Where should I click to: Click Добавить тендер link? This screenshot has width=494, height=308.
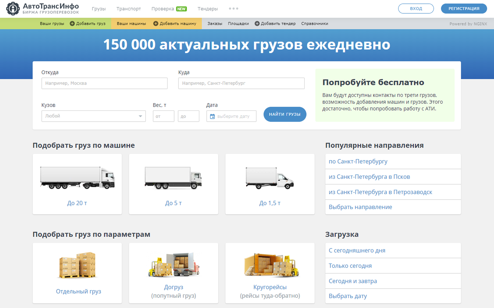[x=278, y=23]
